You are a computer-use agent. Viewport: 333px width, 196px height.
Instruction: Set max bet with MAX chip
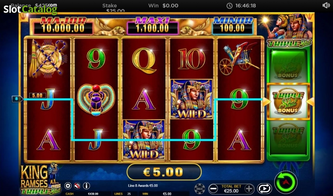click(200, 189)
